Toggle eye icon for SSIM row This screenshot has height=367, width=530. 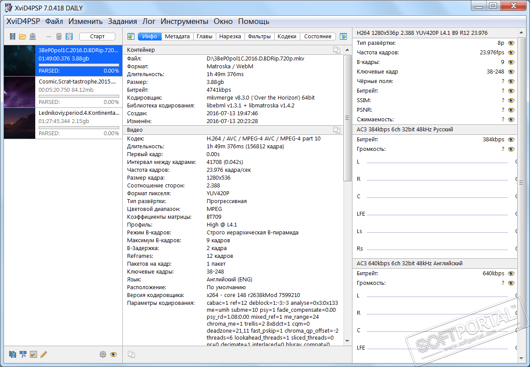pyautogui.click(x=511, y=100)
